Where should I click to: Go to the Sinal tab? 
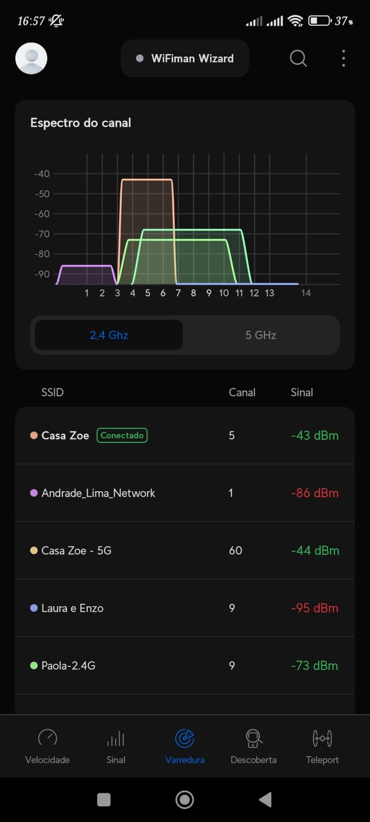pyautogui.click(x=116, y=746)
